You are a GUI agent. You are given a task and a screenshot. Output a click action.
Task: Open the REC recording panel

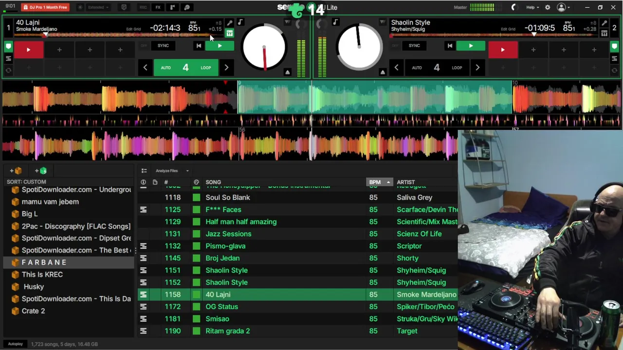(143, 7)
